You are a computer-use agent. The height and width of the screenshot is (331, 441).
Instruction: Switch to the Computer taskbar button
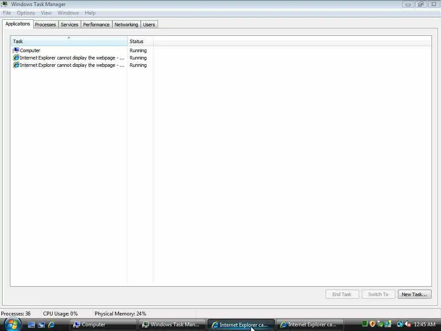click(x=103, y=325)
